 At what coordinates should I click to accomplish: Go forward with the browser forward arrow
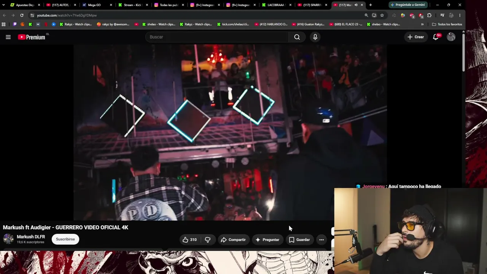[x=13, y=15]
